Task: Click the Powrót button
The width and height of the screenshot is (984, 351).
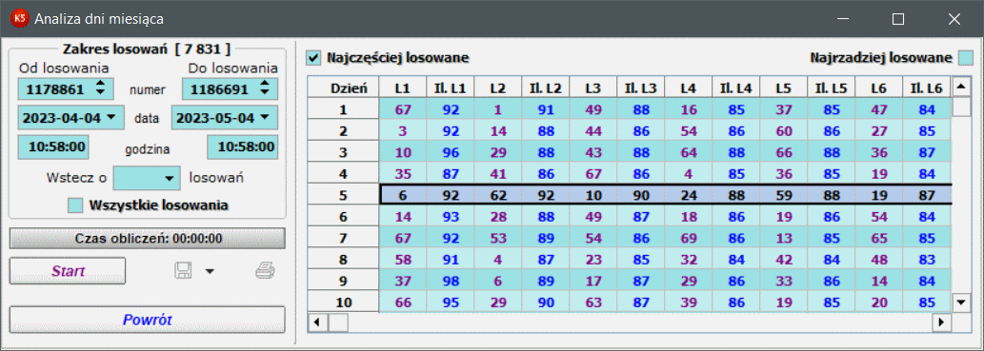Action: point(148,320)
